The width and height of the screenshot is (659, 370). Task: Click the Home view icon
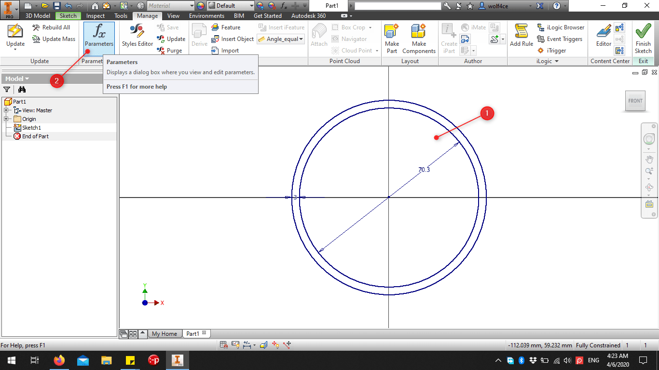pos(95,6)
